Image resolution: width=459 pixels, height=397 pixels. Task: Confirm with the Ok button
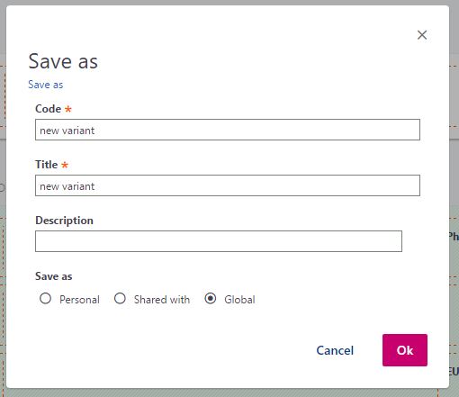click(405, 350)
